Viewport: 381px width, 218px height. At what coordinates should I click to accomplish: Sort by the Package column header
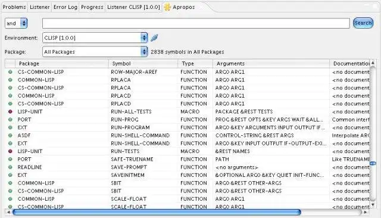click(62, 64)
